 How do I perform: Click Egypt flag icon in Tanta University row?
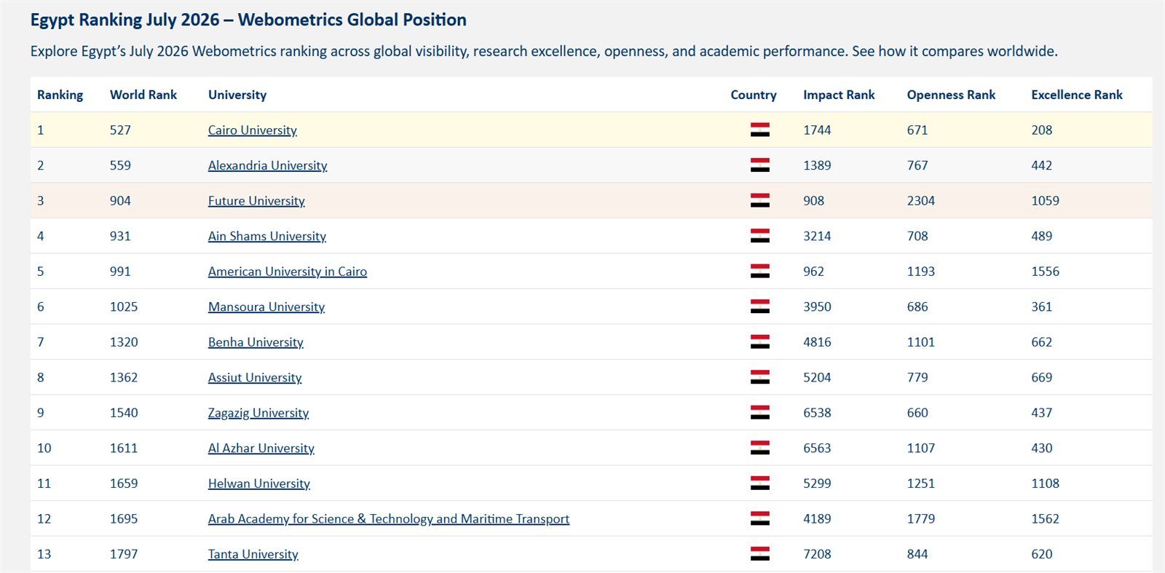(759, 554)
